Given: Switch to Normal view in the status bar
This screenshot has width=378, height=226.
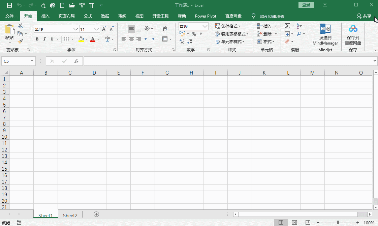Looking at the screenshot, I should (281, 223).
